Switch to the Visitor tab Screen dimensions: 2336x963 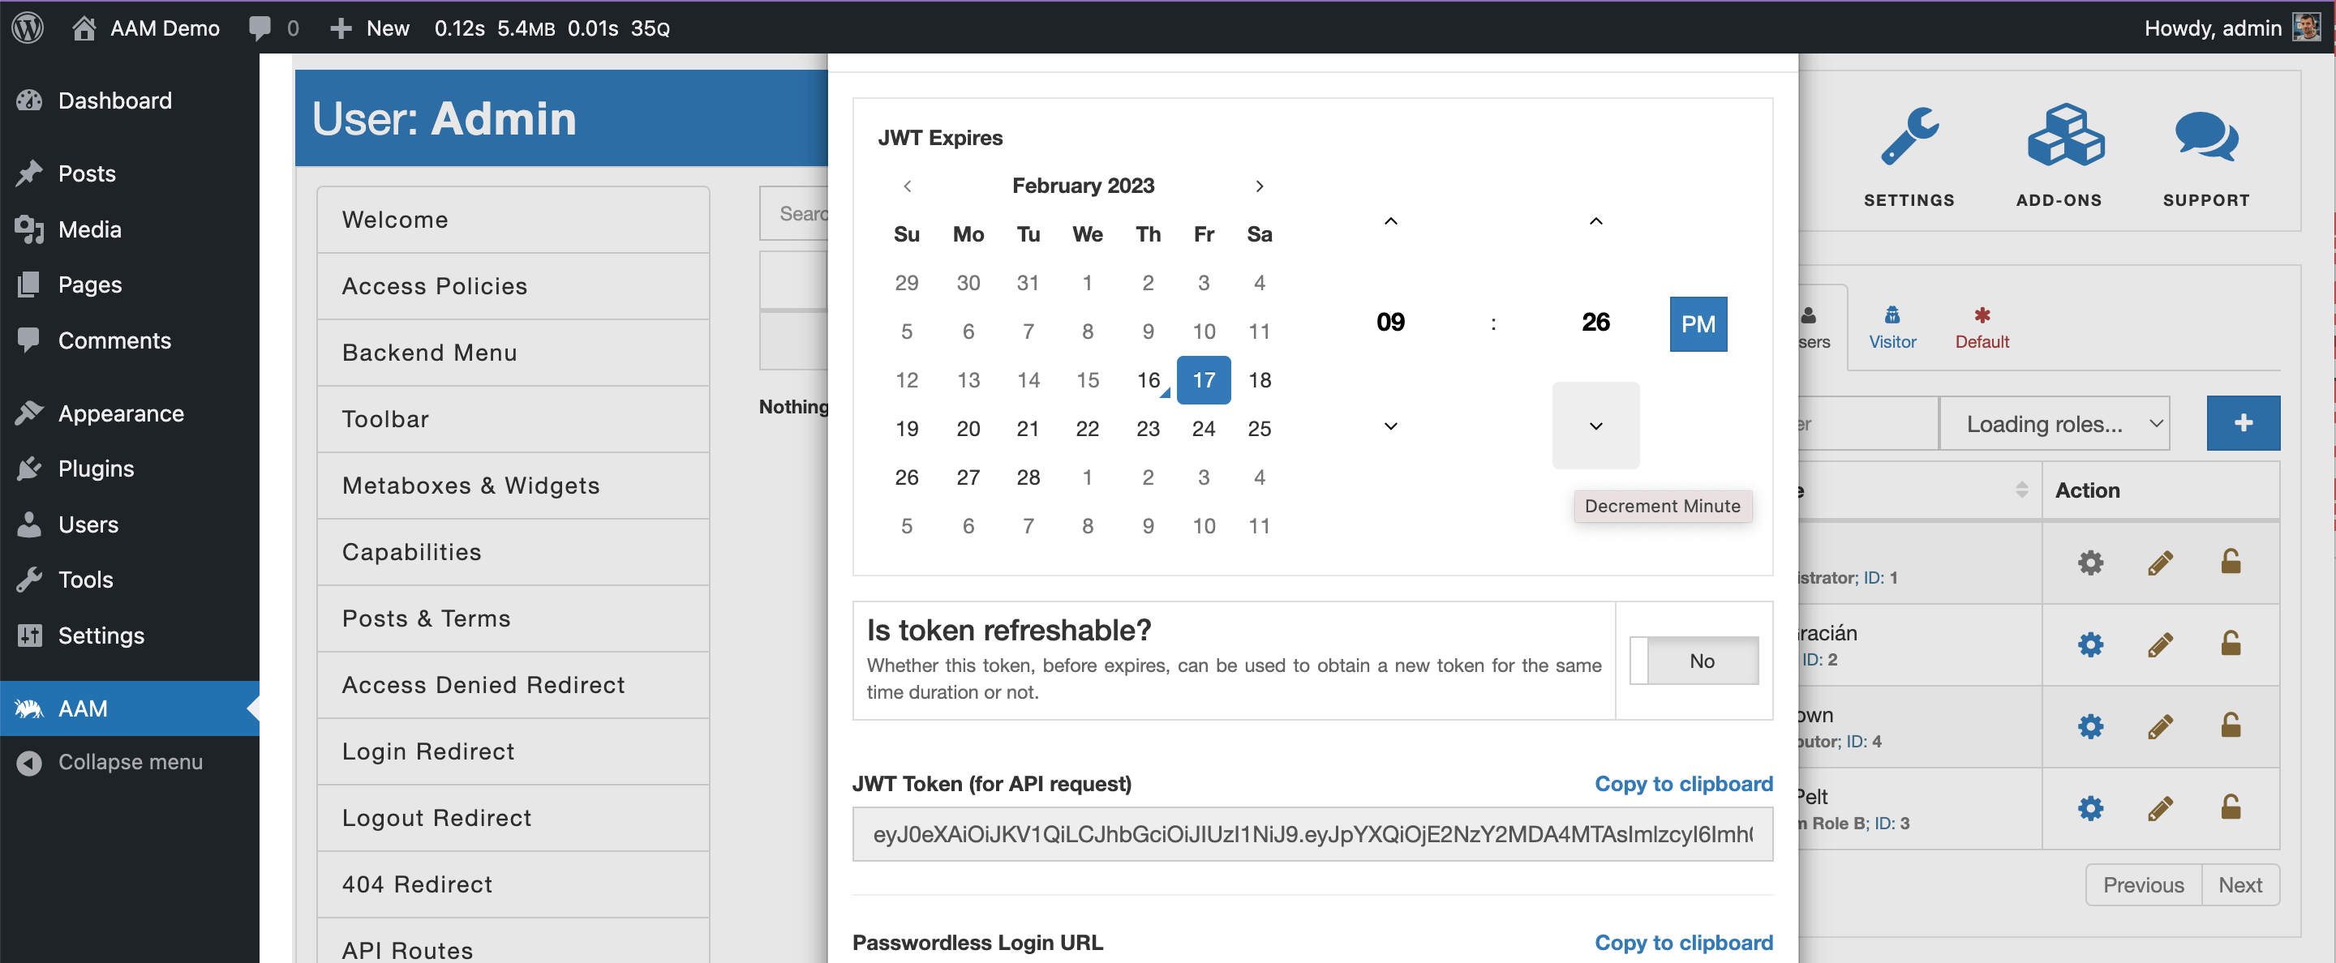coord(1892,328)
